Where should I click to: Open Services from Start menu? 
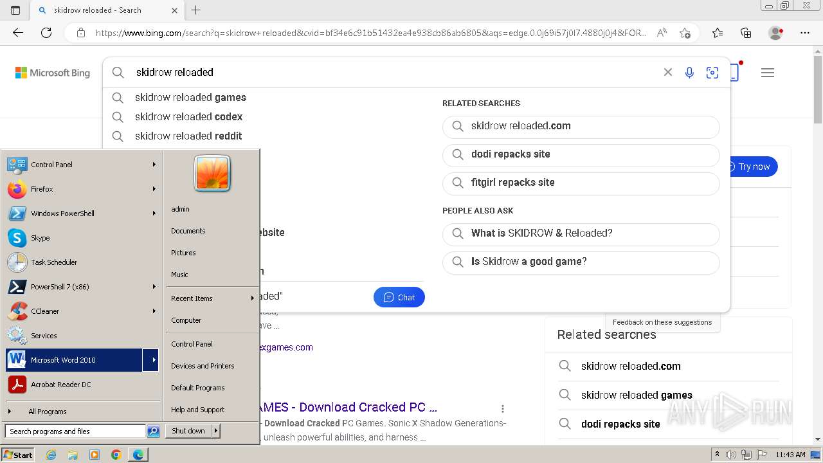point(82,336)
